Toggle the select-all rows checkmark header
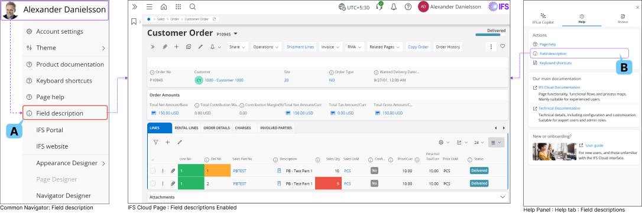Screen dimensions: 642x213 [153, 159]
